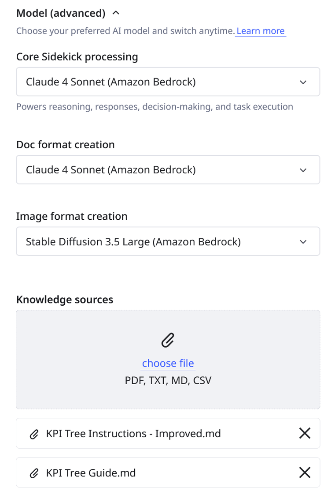Click the choose file link
This screenshot has height=495, width=324.
tap(168, 363)
